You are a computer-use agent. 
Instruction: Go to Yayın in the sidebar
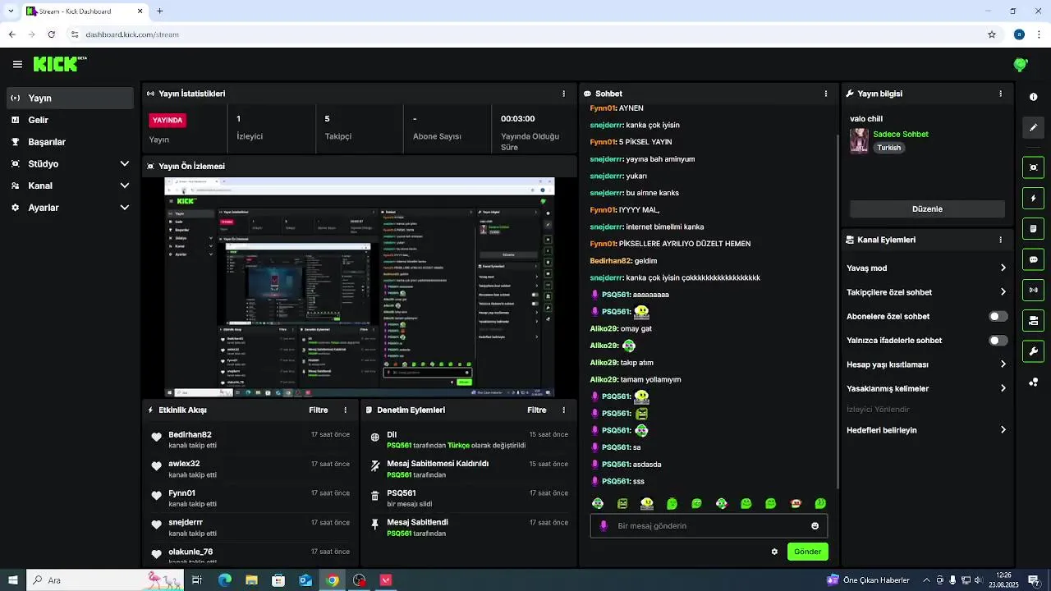tap(70, 98)
